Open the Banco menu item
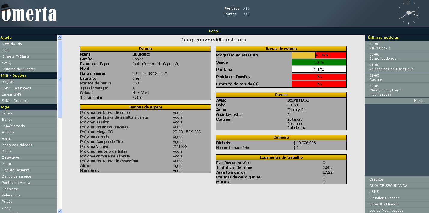The height and width of the screenshot is (213, 429). pyautogui.click(x=7, y=120)
